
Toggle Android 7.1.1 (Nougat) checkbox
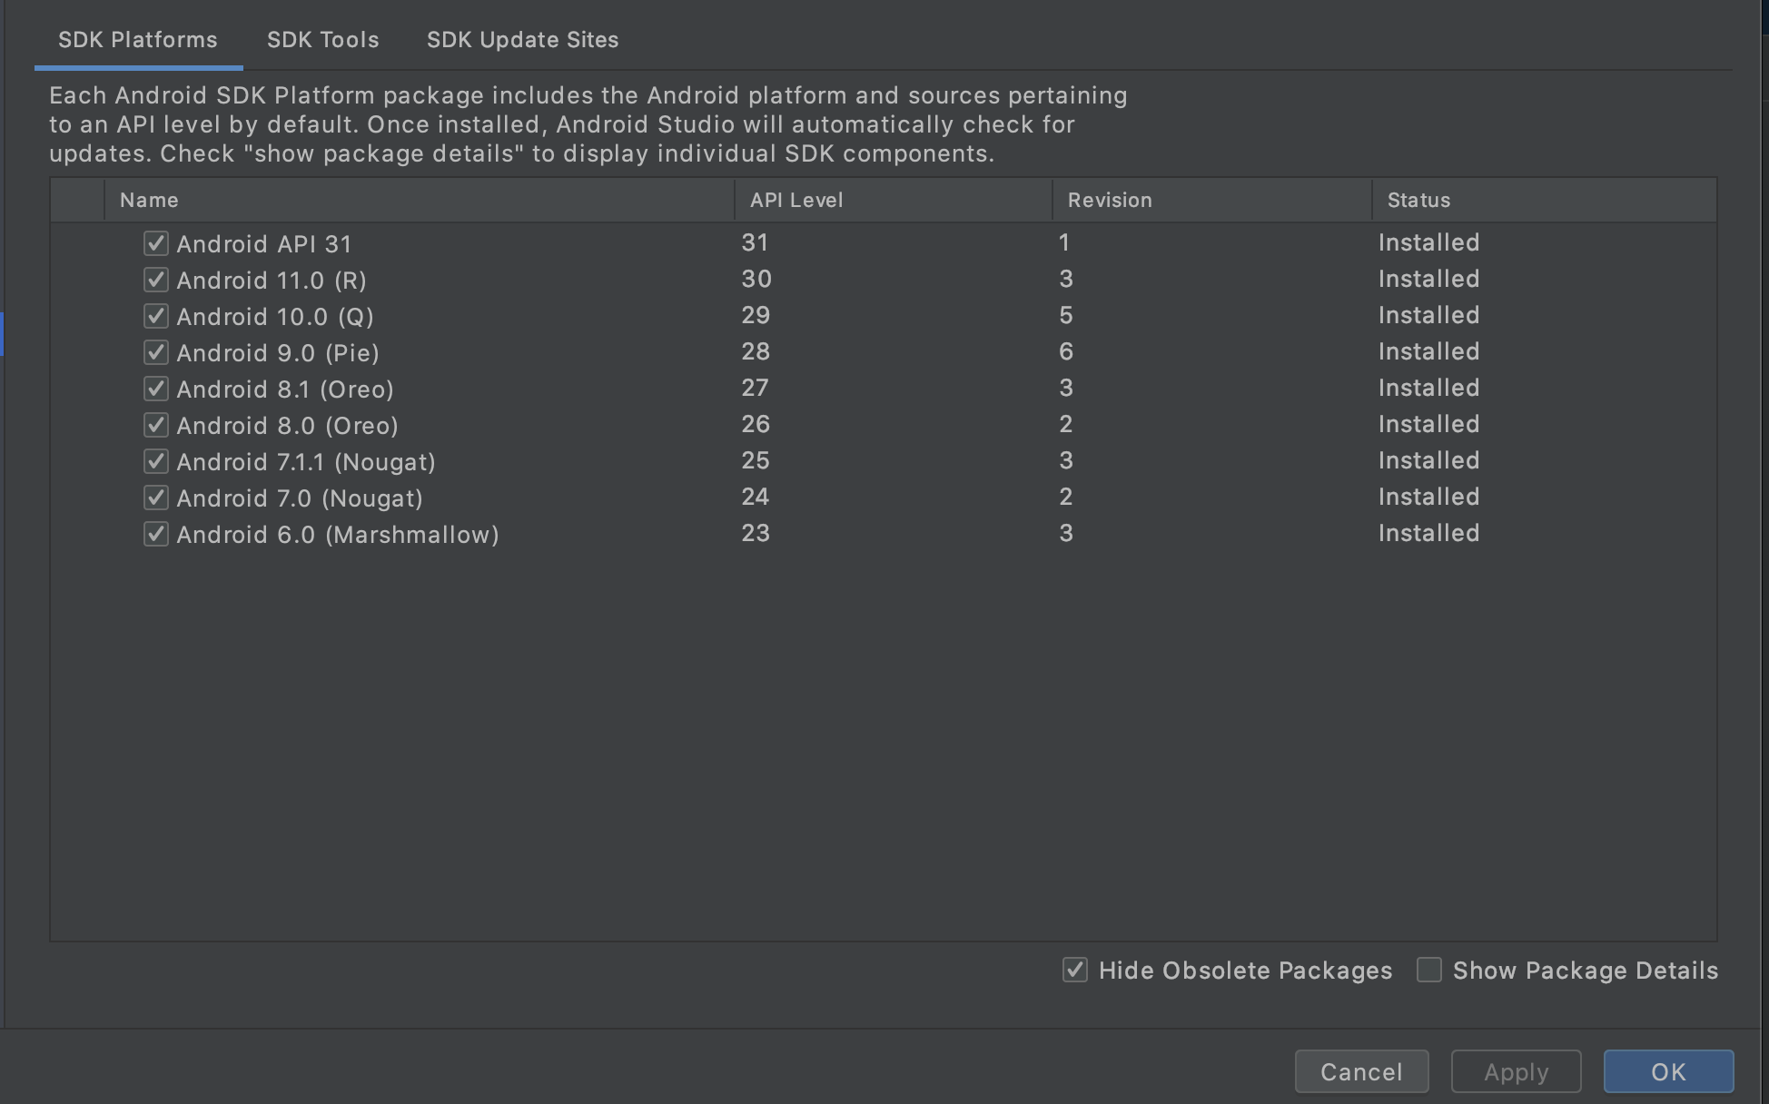156,461
